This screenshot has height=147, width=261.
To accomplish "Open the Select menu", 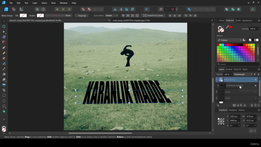I will (x=44, y=3).
